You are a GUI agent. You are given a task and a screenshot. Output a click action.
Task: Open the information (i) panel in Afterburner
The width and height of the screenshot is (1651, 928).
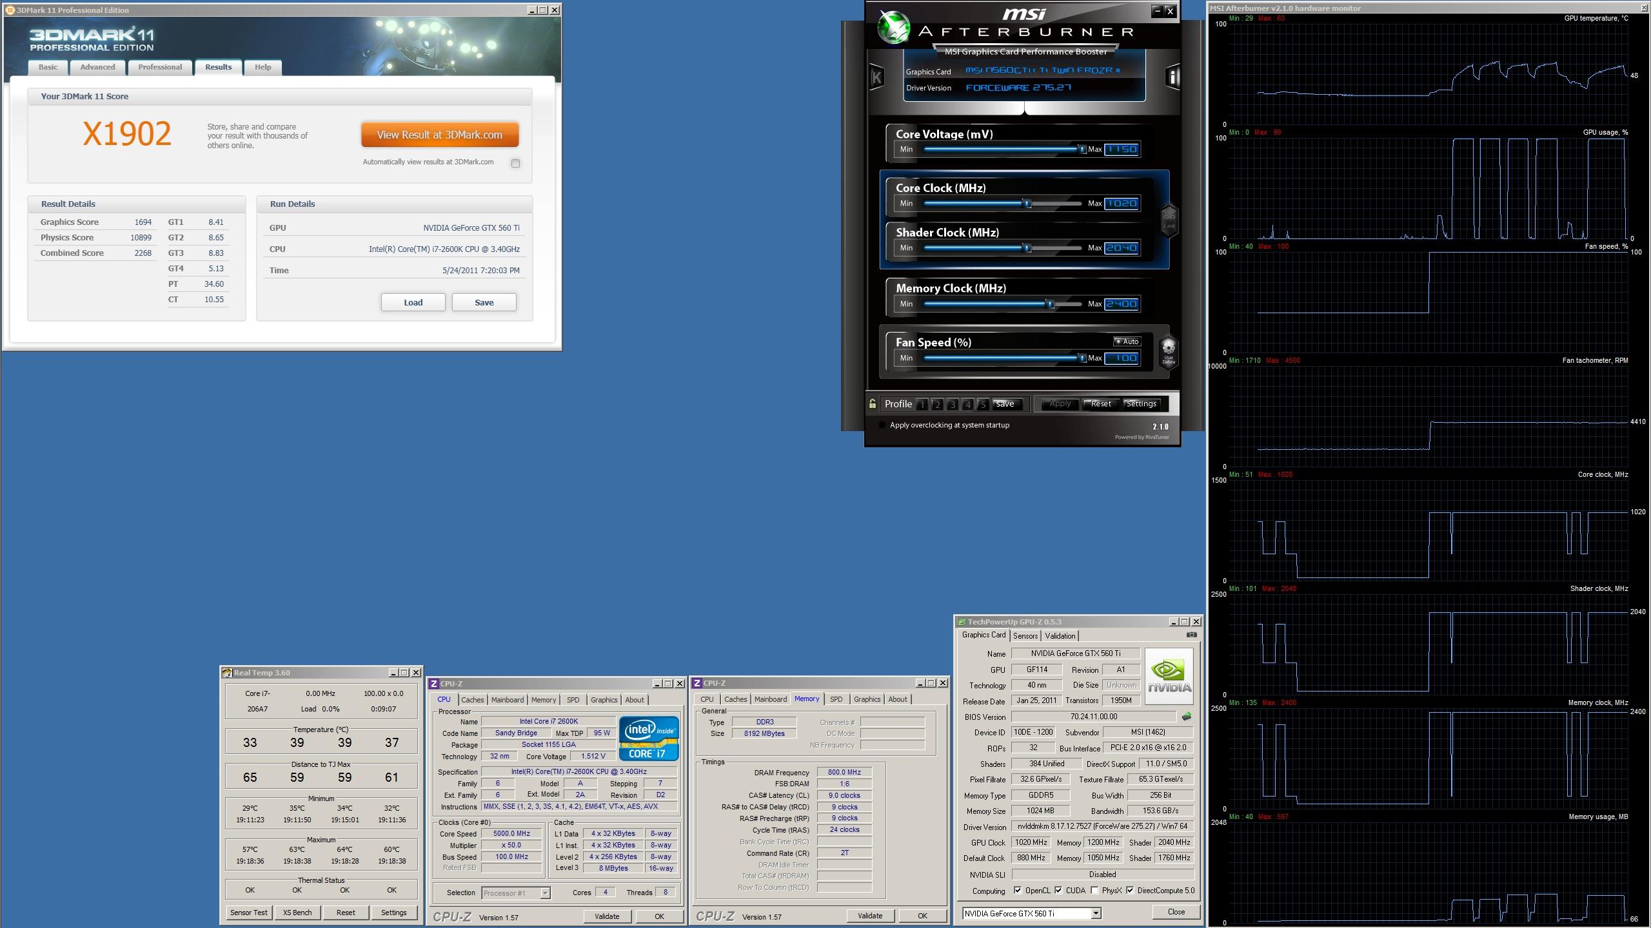point(1172,77)
